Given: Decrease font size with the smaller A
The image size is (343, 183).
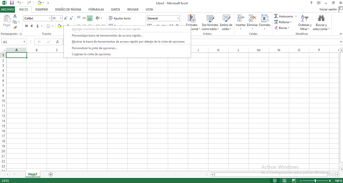Looking at the screenshot, I should [71, 18].
